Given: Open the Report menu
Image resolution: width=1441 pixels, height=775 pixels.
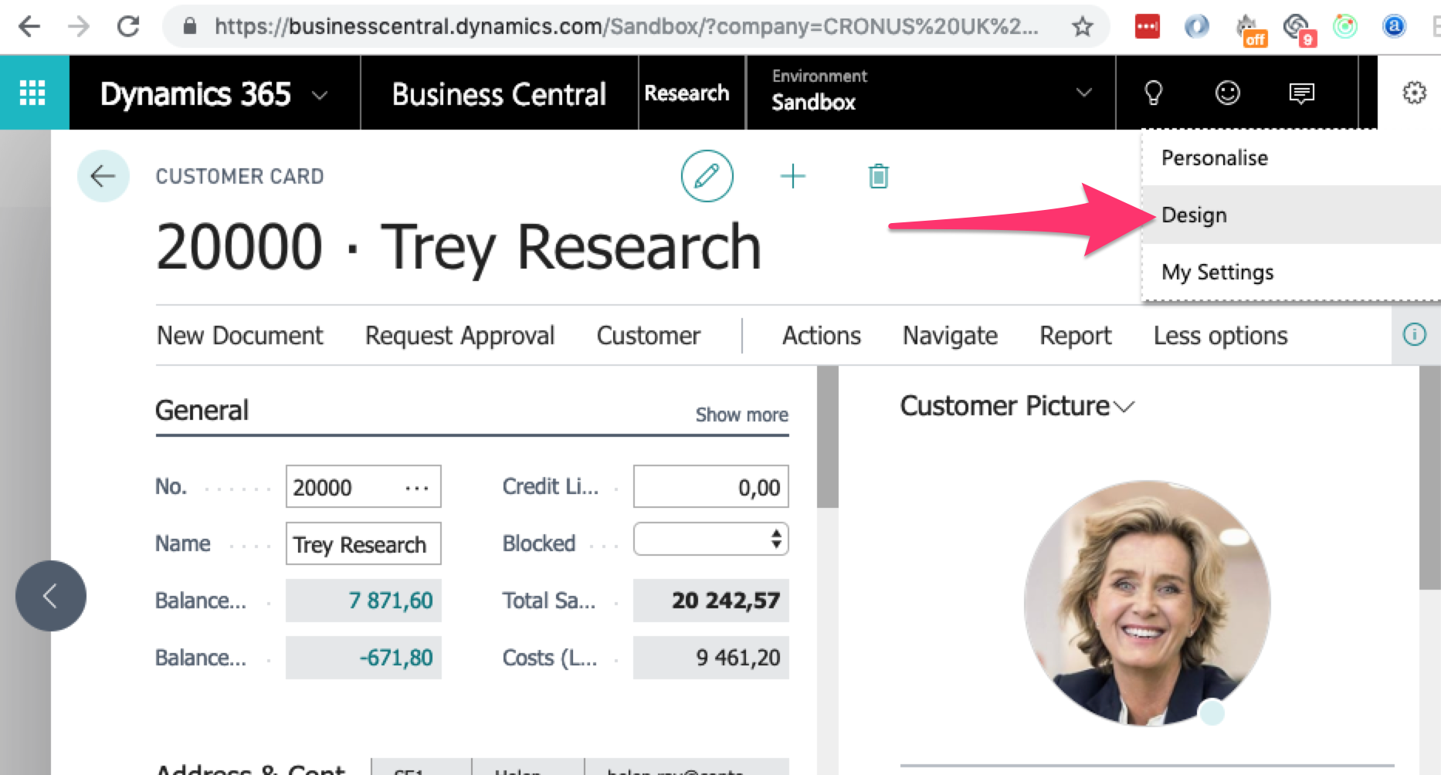Looking at the screenshot, I should click(1075, 336).
